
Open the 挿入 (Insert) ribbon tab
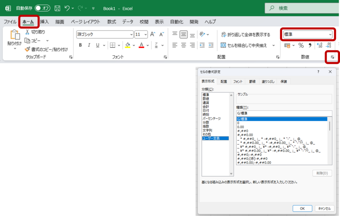[x=44, y=22]
